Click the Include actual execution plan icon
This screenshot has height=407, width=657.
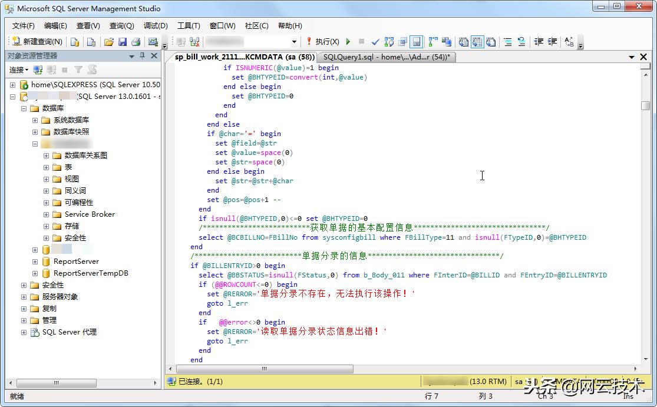point(433,42)
